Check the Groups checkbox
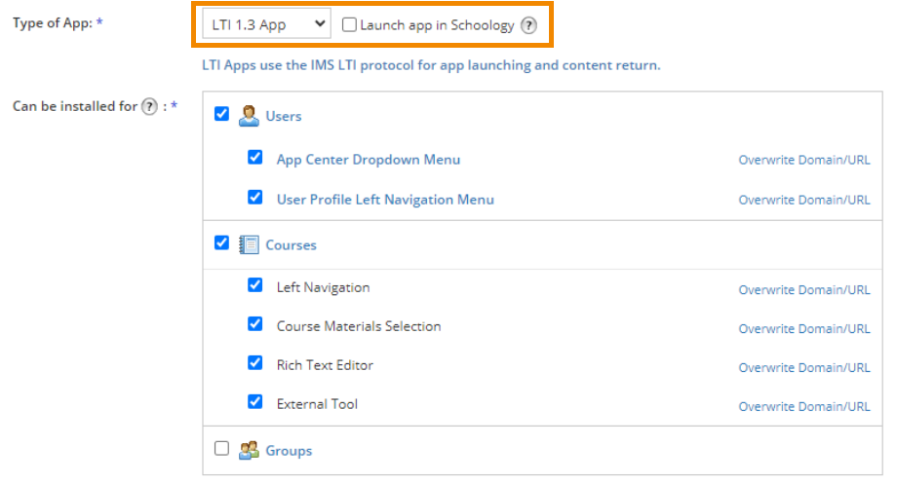This screenshot has width=897, height=484. [221, 449]
